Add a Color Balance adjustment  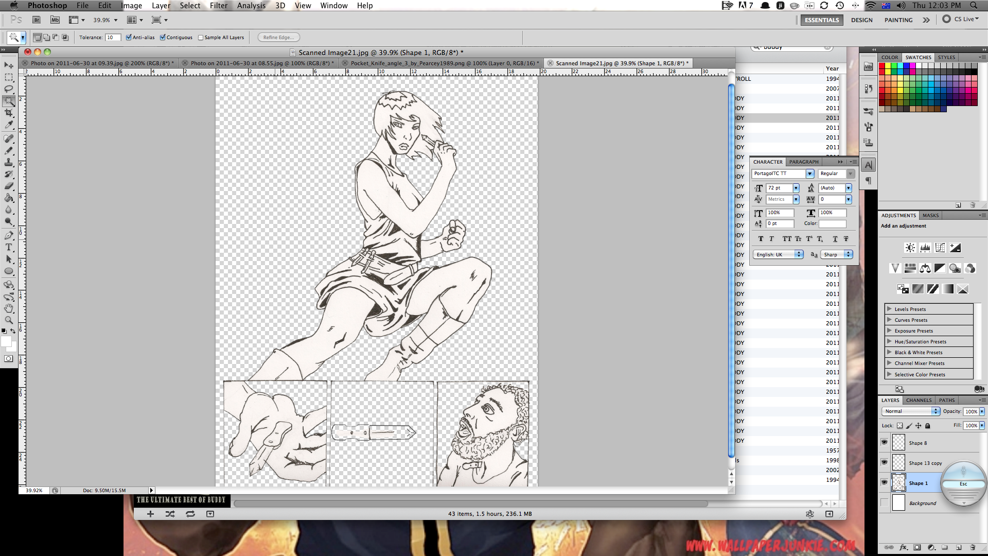pyautogui.click(x=925, y=268)
